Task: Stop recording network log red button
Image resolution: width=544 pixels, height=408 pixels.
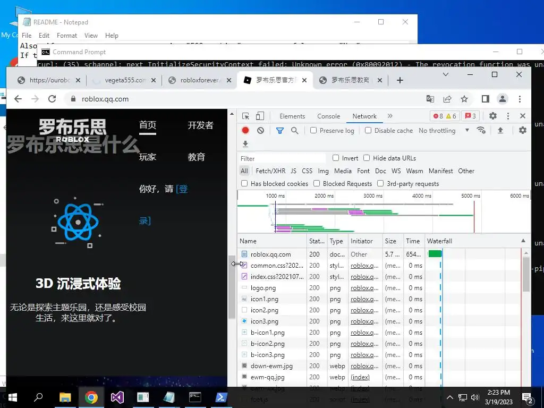Action: click(x=245, y=131)
